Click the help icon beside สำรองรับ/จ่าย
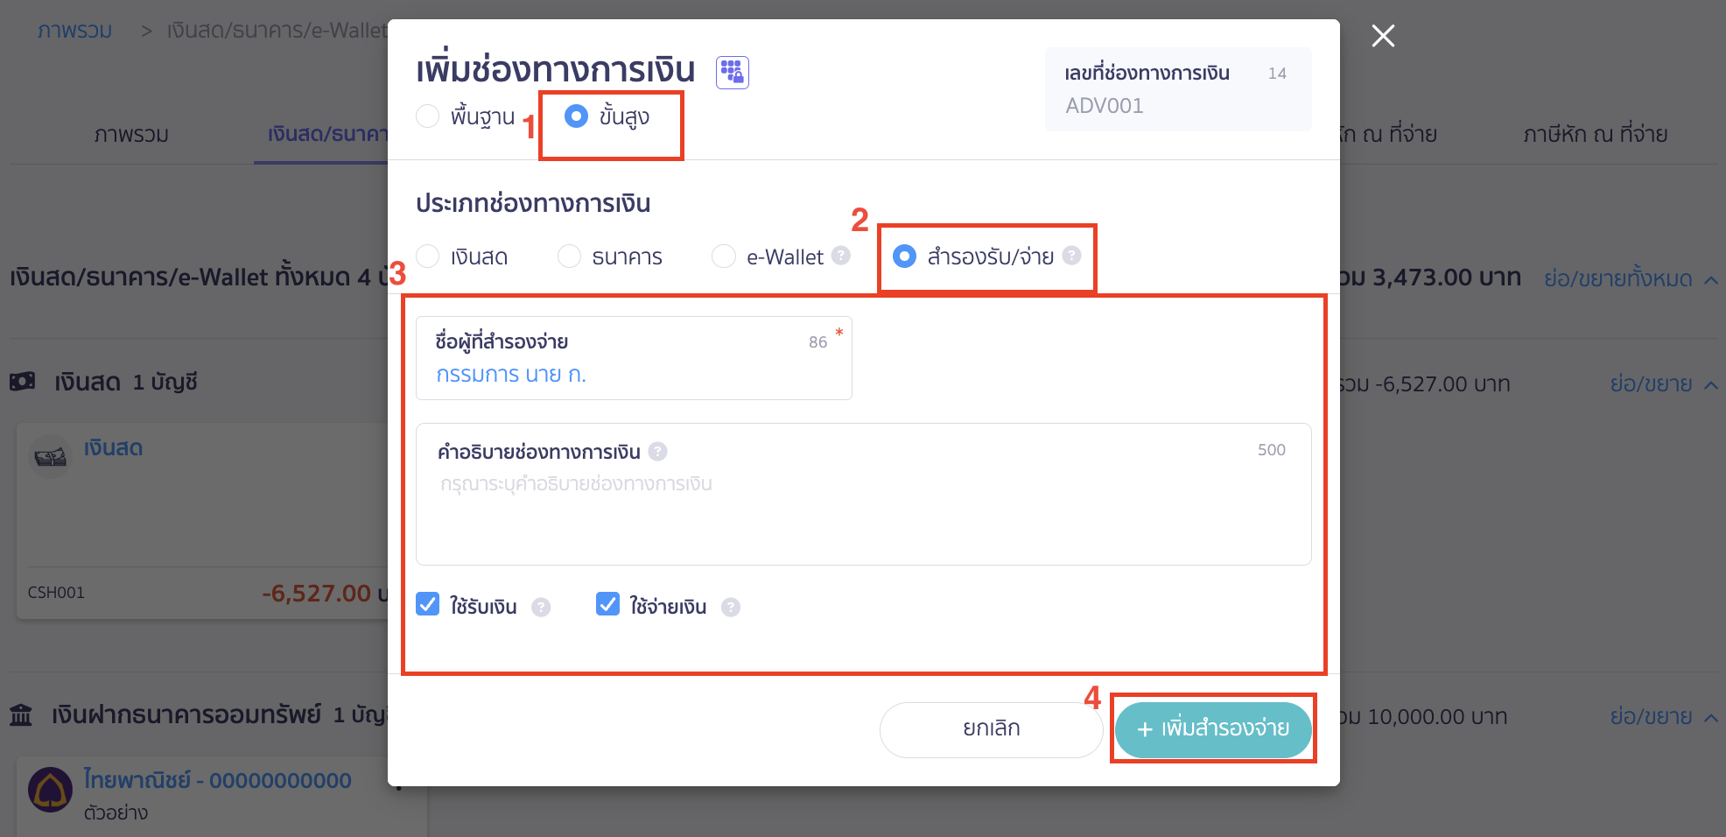The width and height of the screenshot is (1726, 837). coord(1071,256)
